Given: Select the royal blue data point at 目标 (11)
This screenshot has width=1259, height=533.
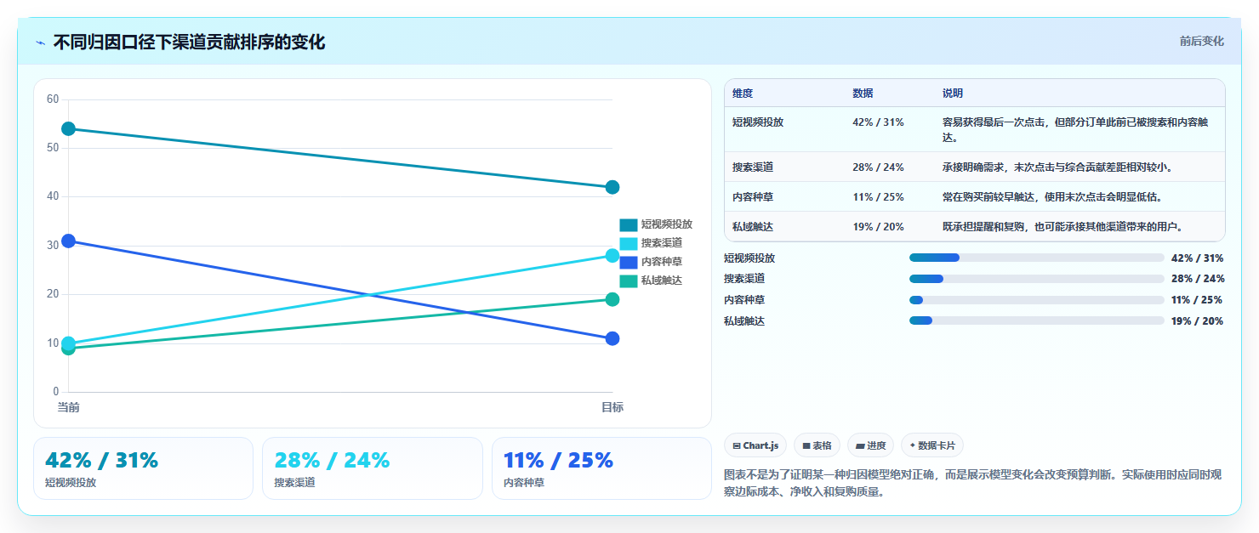Looking at the screenshot, I should [x=612, y=339].
